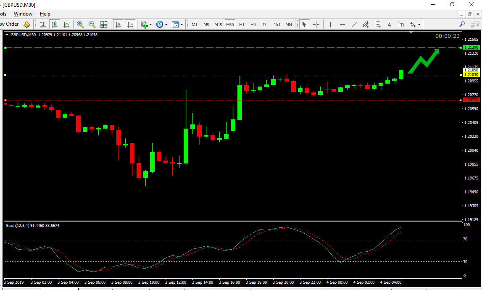This screenshot has width=482, height=290.
Task: Select the M30 timeframe
Action: click(230, 24)
